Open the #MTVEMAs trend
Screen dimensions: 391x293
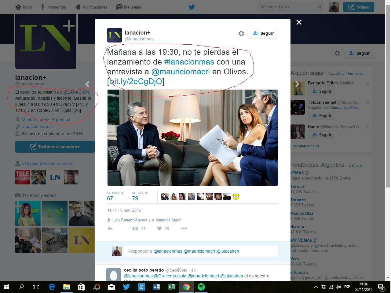pos(301,240)
